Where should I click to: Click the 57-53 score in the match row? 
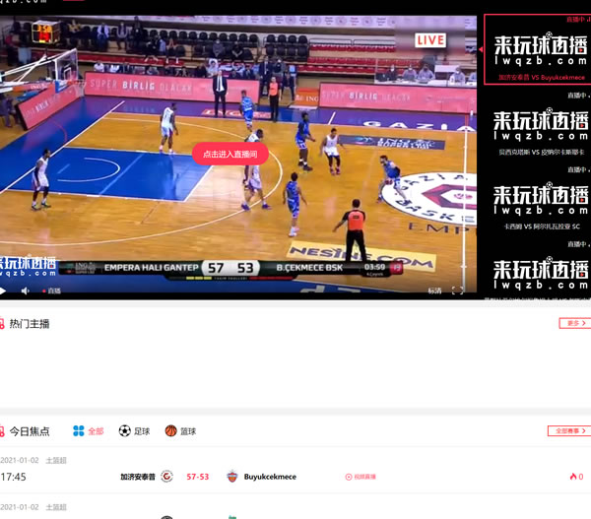[197, 477]
